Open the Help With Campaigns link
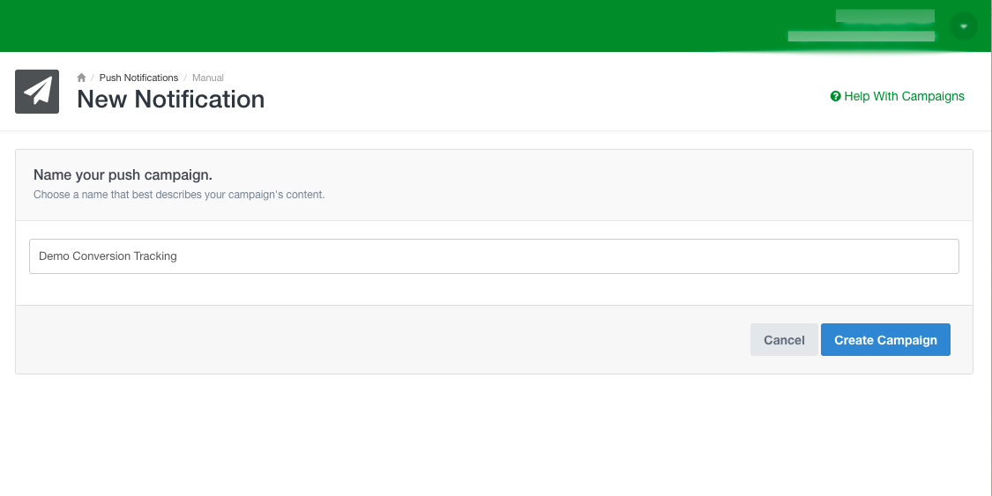The image size is (992, 496). pos(904,97)
